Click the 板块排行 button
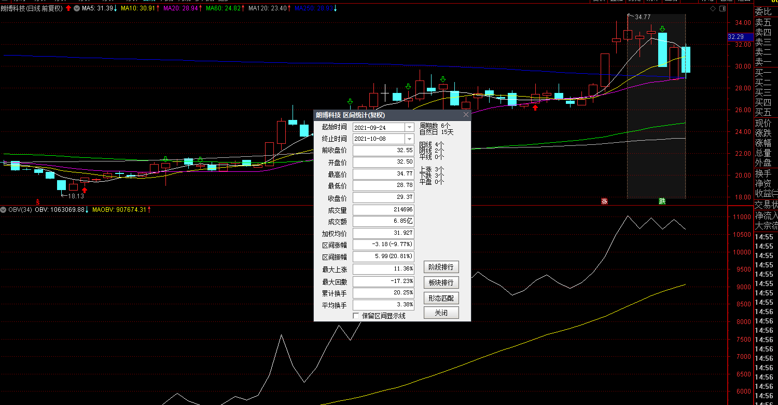 click(441, 282)
